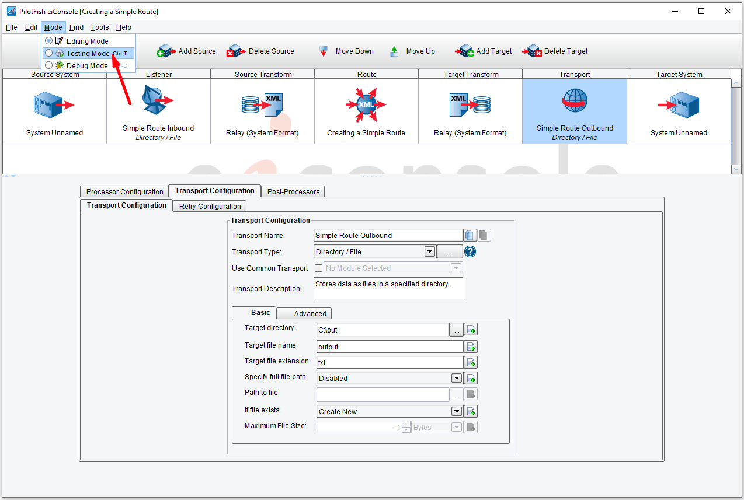Screen dimensions: 744x500
Task: Select Source Transform Relay icon
Action: (x=262, y=106)
